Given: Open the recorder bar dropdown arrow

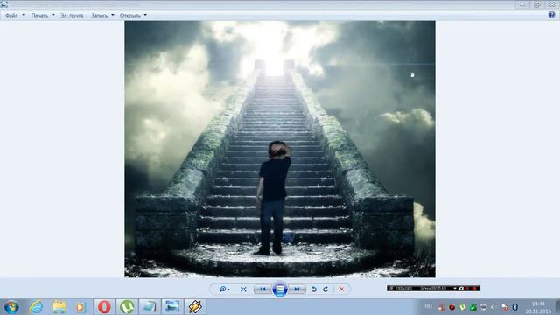Looking at the screenshot, I should [x=455, y=288].
